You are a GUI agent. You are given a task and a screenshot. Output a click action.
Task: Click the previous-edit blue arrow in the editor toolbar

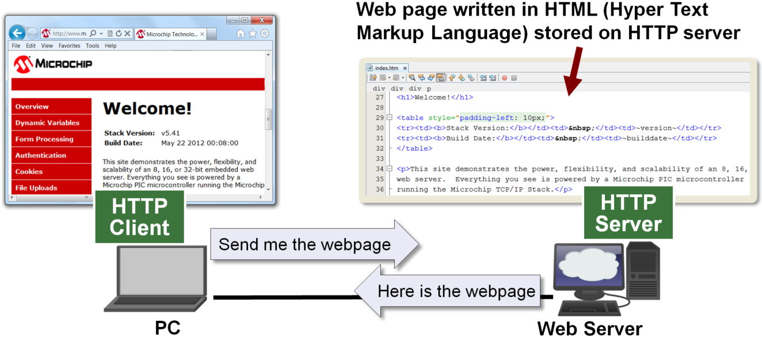422,78
